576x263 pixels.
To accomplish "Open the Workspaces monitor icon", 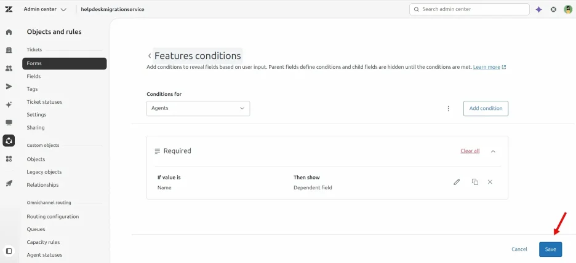I will click(9, 122).
